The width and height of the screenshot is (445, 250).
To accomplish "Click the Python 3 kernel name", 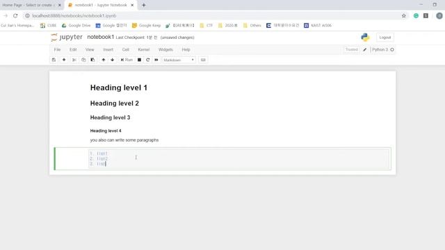I will coord(380,49).
